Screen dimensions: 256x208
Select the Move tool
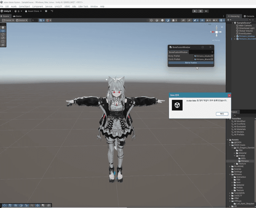click(x=3, y=31)
